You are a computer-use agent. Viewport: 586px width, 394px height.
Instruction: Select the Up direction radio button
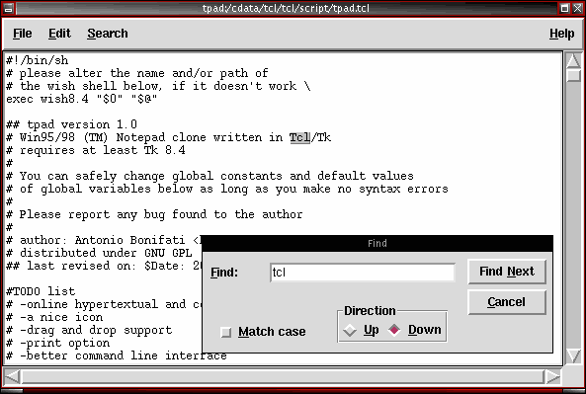(x=350, y=330)
